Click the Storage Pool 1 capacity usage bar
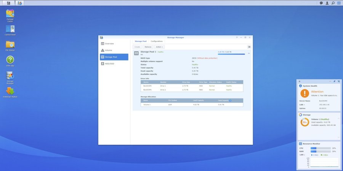 click(x=231, y=54)
